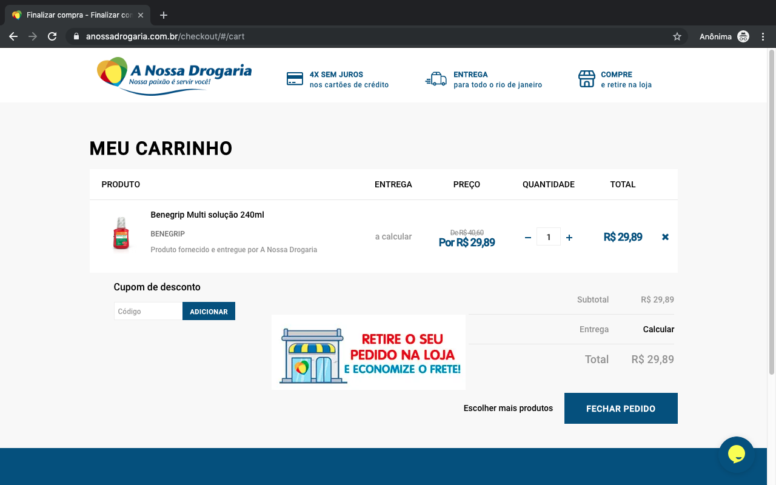The image size is (776, 485).
Task: Click the ADICIONAR coupon button
Action: [x=209, y=311]
